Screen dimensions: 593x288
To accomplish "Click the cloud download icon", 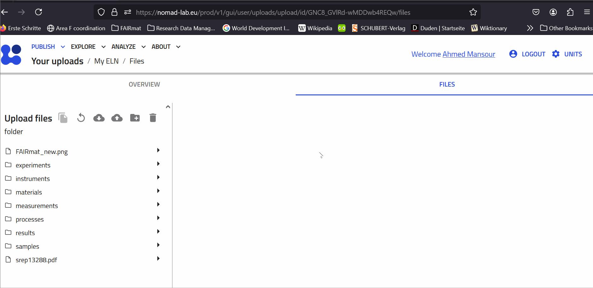I will click(99, 118).
